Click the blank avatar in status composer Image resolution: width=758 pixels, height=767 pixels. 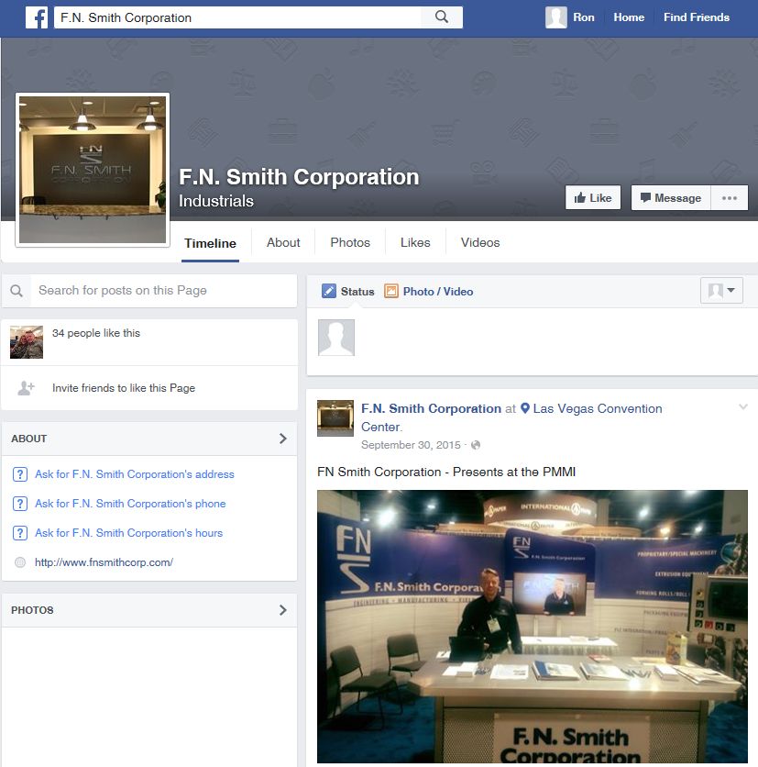tap(336, 338)
